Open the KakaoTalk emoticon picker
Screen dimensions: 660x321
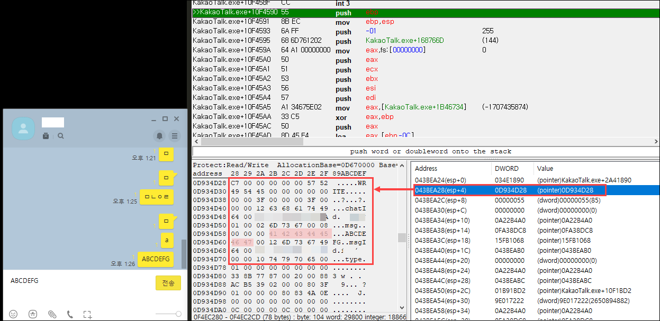point(14,314)
